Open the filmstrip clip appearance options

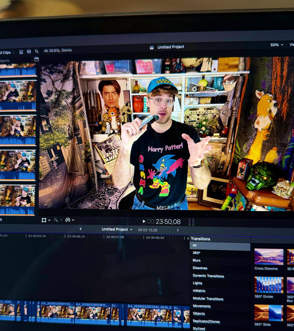pyautogui.click(x=29, y=52)
